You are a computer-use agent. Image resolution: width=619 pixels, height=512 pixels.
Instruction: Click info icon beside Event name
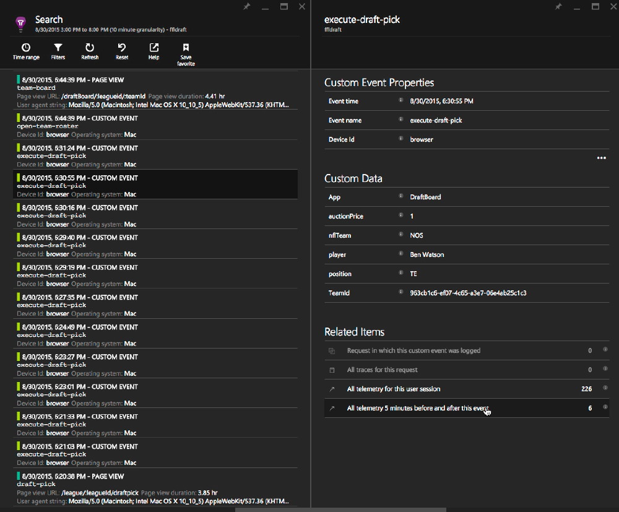[400, 119]
